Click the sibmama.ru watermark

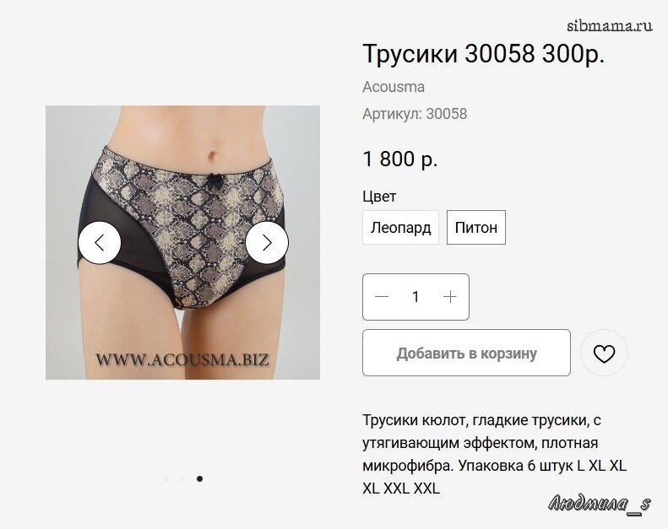(x=609, y=26)
